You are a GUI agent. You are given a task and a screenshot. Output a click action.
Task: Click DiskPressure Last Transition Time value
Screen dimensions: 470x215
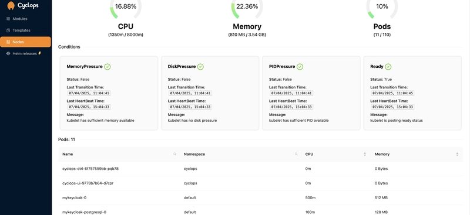click(190, 93)
